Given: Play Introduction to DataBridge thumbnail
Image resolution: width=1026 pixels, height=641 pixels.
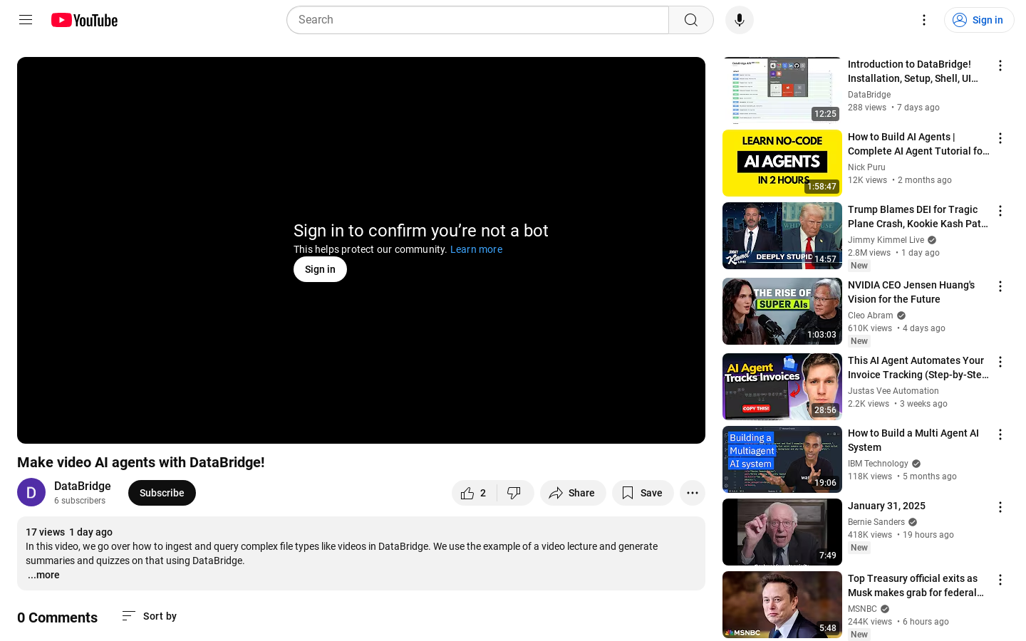Looking at the screenshot, I should click(x=782, y=90).
